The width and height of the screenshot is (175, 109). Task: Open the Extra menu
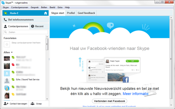(60, 7)
